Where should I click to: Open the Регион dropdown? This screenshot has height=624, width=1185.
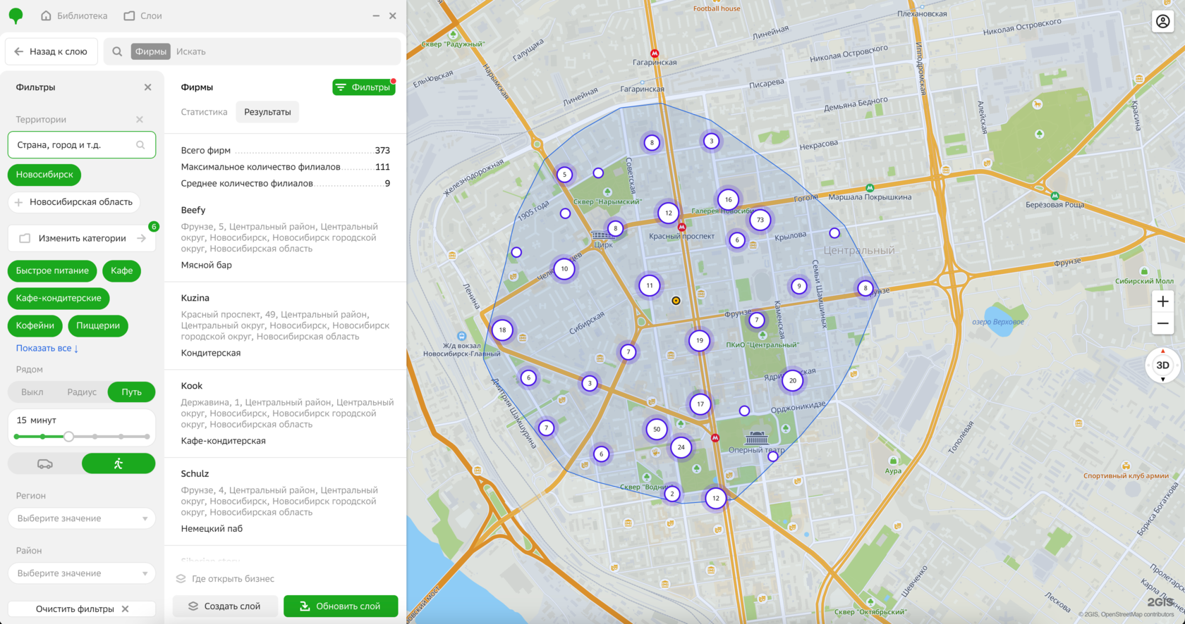[x=82, y=518]
